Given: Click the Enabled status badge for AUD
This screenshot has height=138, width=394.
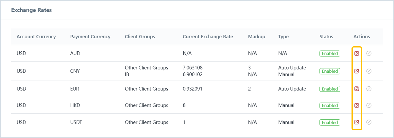Looking at the screenshot, I should click(330, 53).
